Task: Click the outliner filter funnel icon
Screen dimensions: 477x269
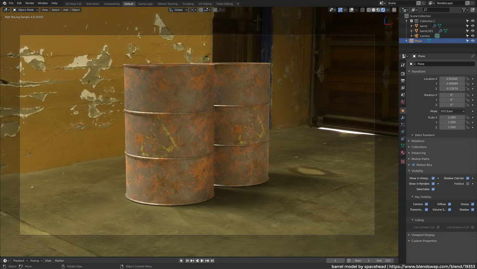Action: point(464,10)
